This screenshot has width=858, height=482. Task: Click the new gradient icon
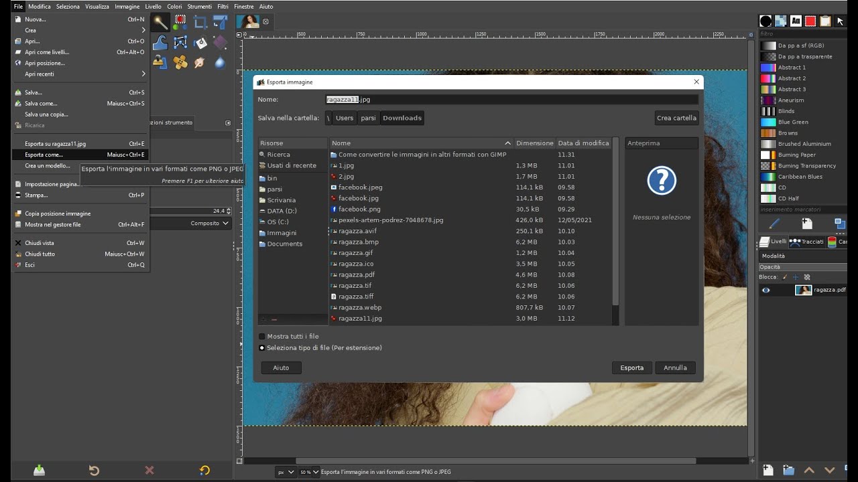(807, 224)
